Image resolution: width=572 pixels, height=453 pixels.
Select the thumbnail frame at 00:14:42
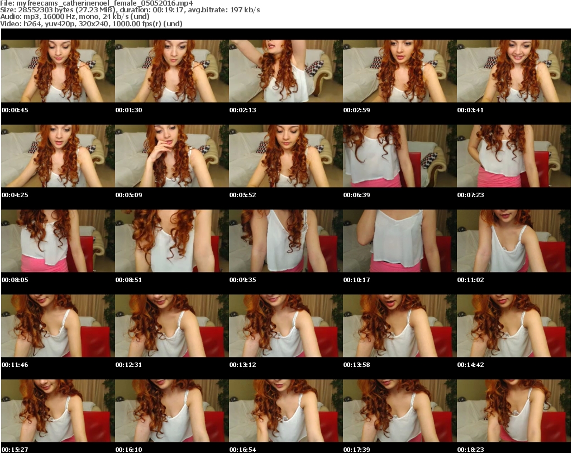click(x=514, y=326)
